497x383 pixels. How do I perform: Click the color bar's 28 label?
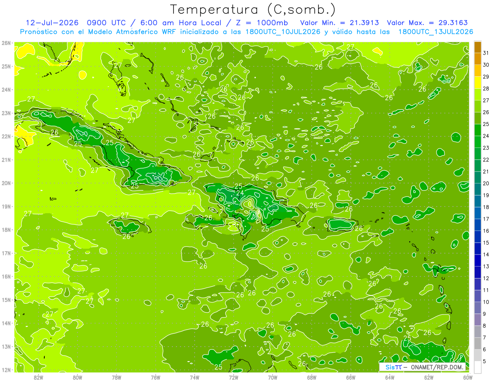click(486, 88)
